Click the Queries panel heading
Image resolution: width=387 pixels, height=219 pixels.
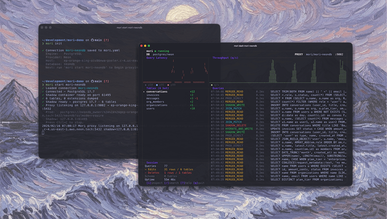(218, 88)
